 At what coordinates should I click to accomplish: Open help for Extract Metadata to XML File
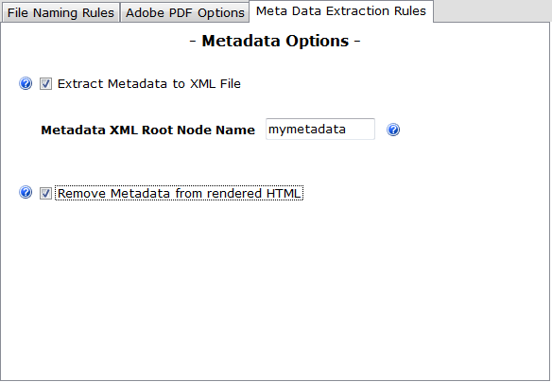point(26,84)
